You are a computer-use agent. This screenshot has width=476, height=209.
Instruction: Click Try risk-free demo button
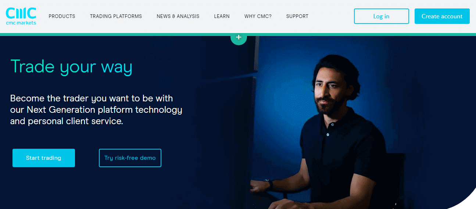(x=130, y=158)
